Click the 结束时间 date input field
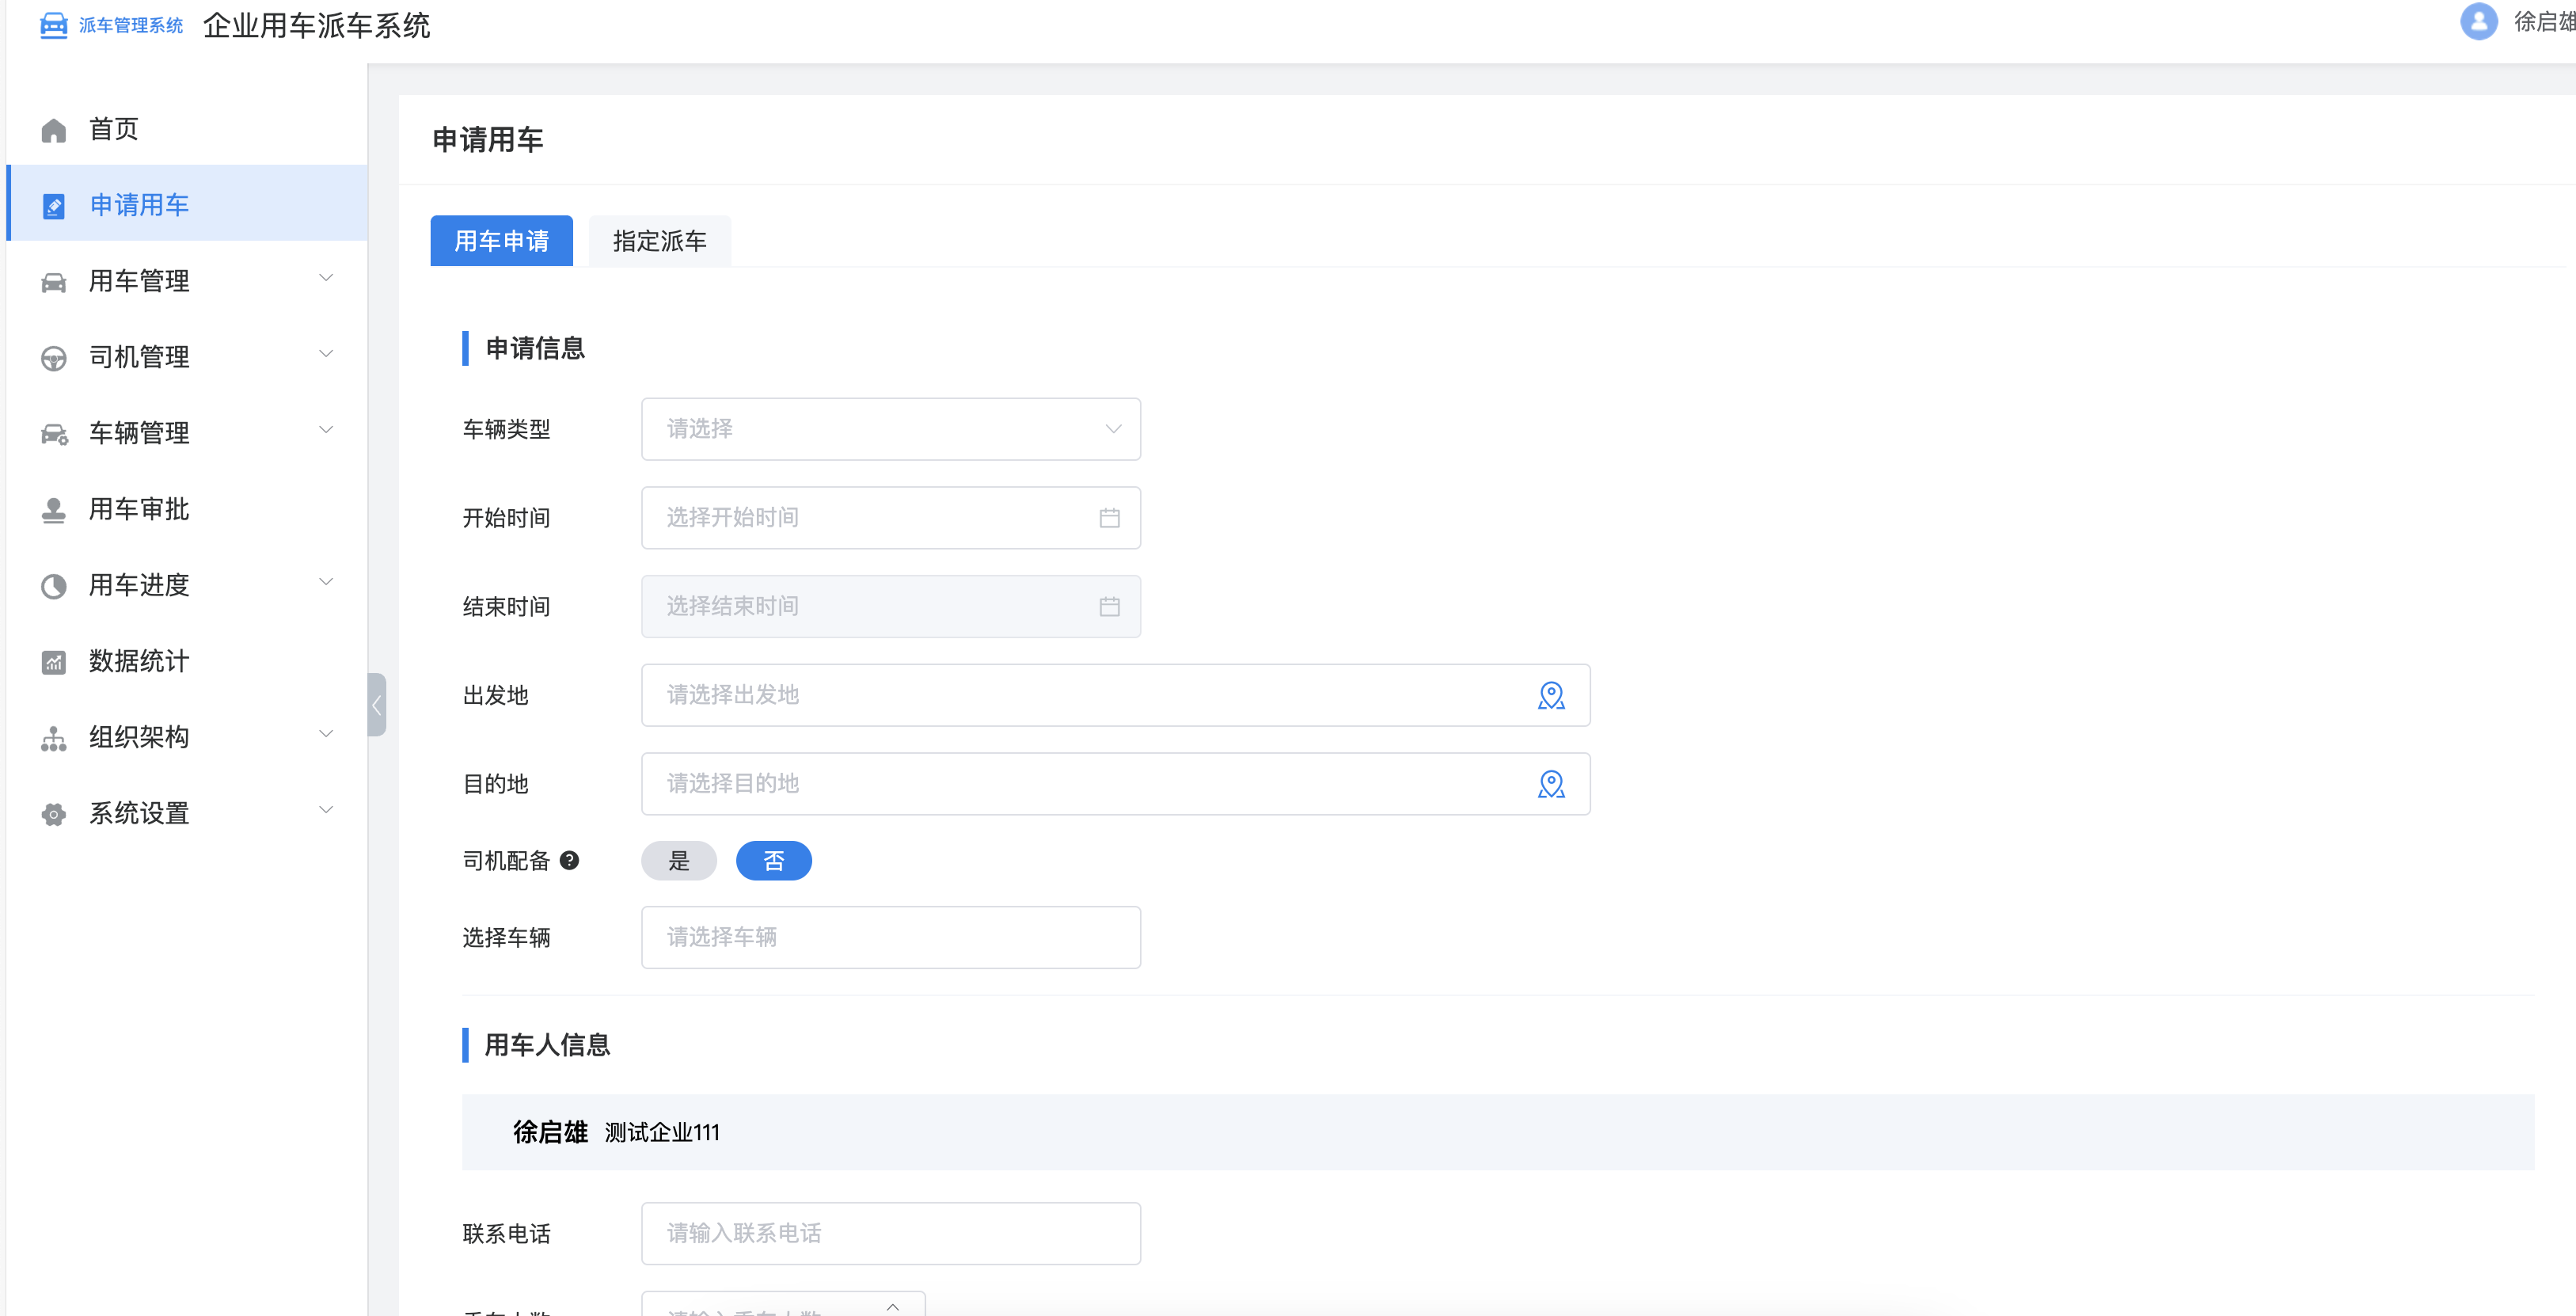This screenshot has width=2576, height=1316. (891, 606)
